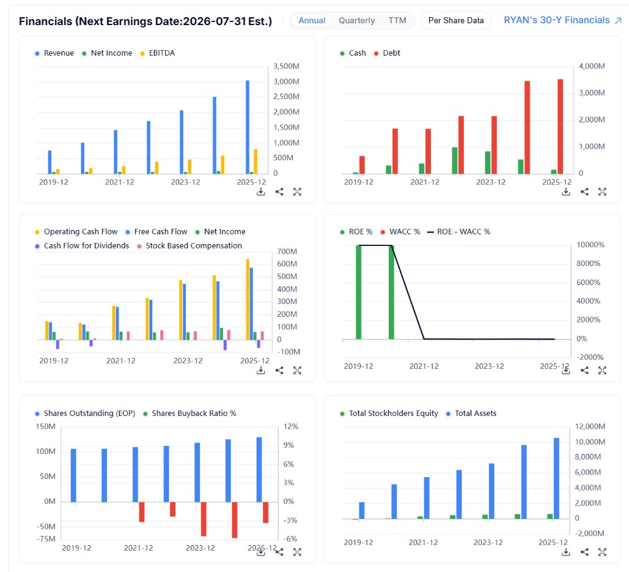Share the ROE % and WACC % chart
Image resolution: width=629 pixels, height=572 pixels.
click(x=584, y=371)
